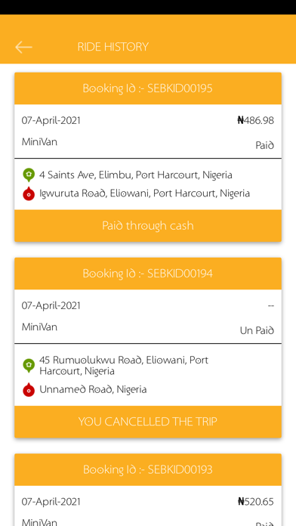Open booking SEBKID00195 header
296x526 pixels.
[148, 88]
